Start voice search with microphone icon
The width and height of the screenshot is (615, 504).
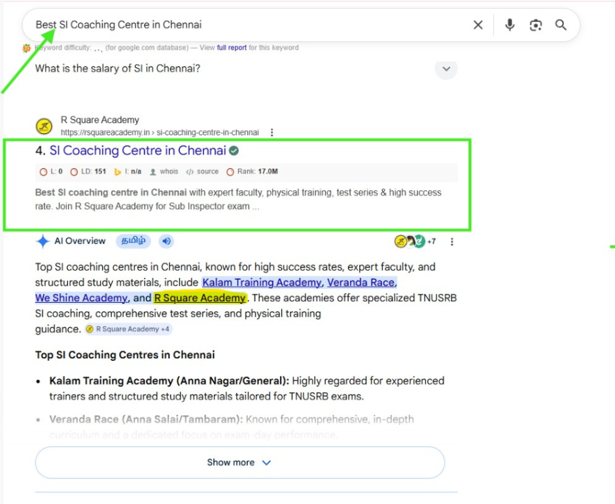pos(510,25)
